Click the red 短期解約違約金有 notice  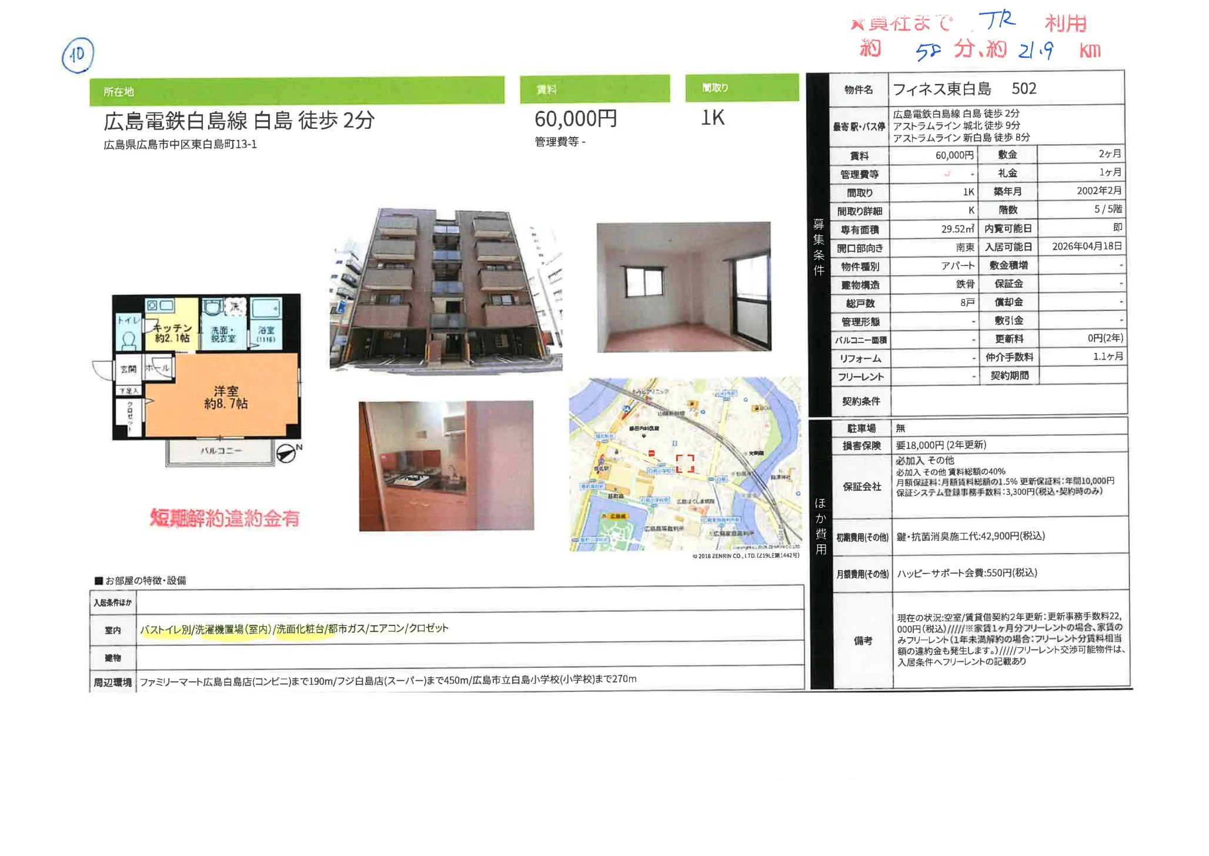click(x=225, y=518)
